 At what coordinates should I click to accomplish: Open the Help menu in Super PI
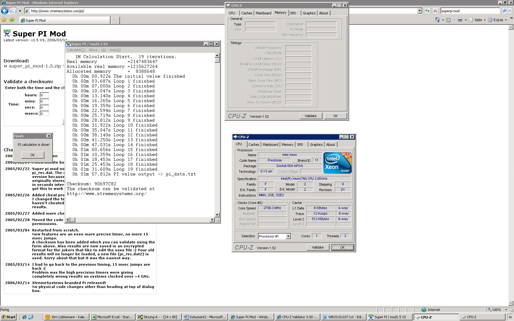[115, 50]
